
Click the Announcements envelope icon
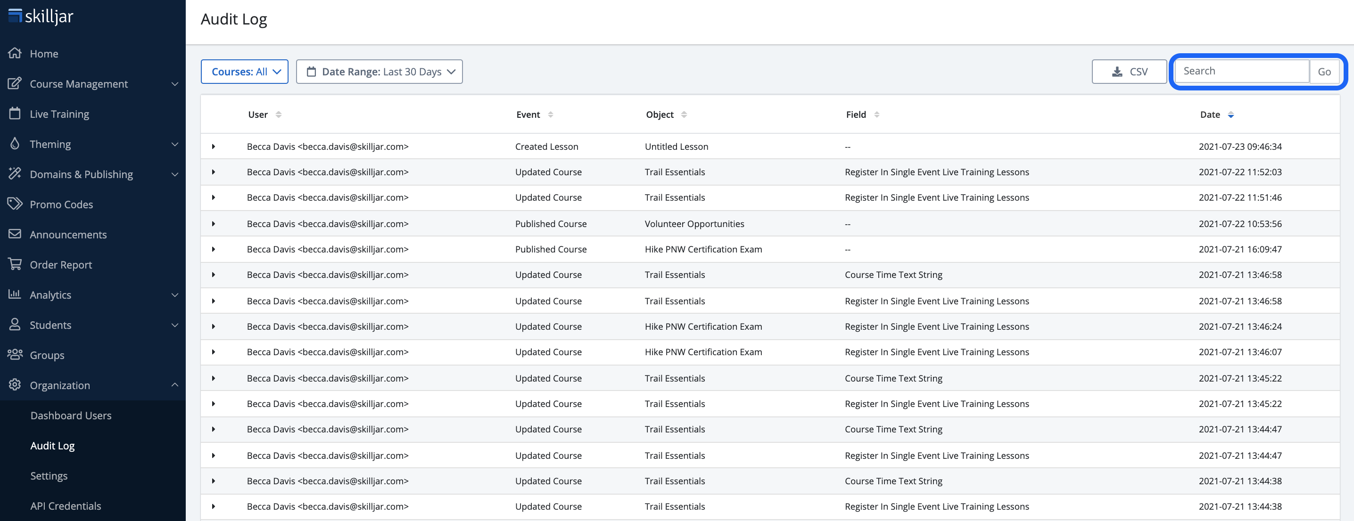coord(15,234)
